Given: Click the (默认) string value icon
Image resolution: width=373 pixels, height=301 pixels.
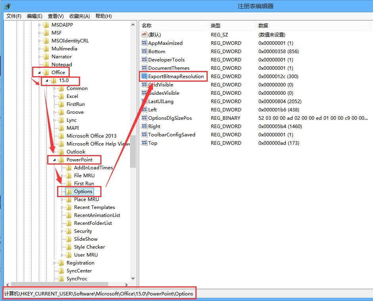Looking at the screenshot, I should (x=144, y=35).
